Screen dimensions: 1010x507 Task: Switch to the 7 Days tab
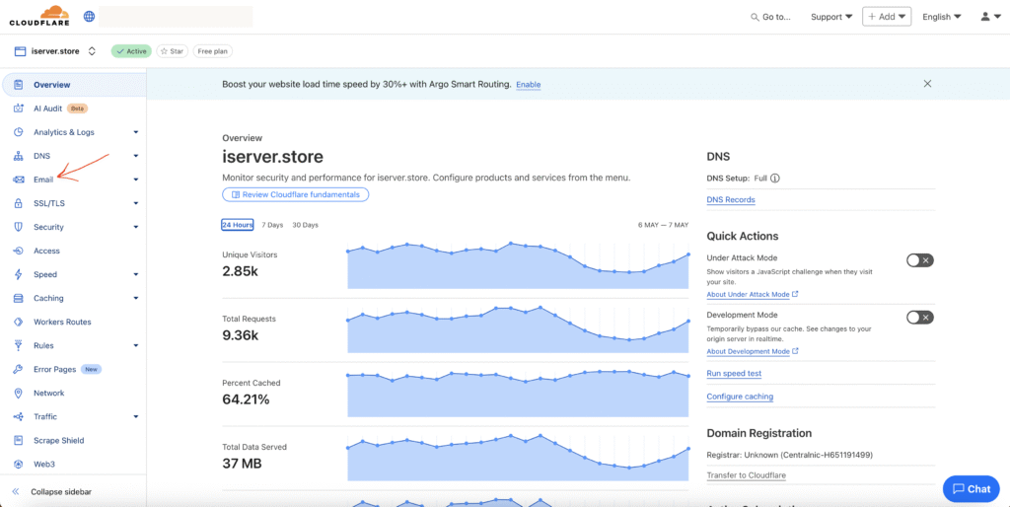pyautogui.click(x=272, y=225)
